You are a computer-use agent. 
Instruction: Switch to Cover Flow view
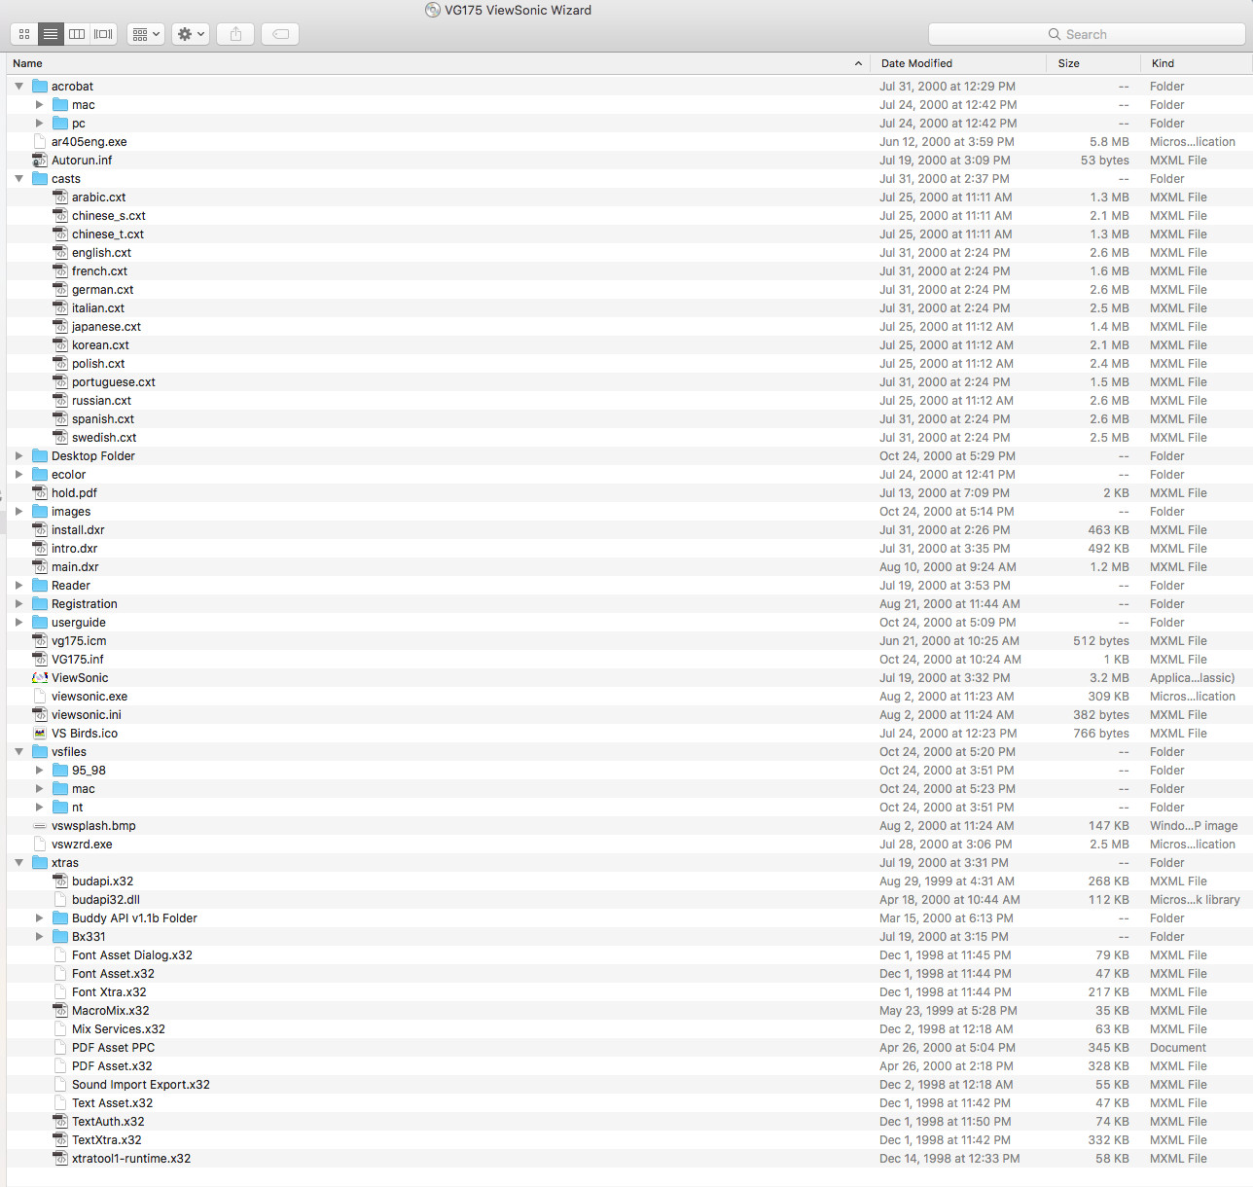tap(103, 34)
